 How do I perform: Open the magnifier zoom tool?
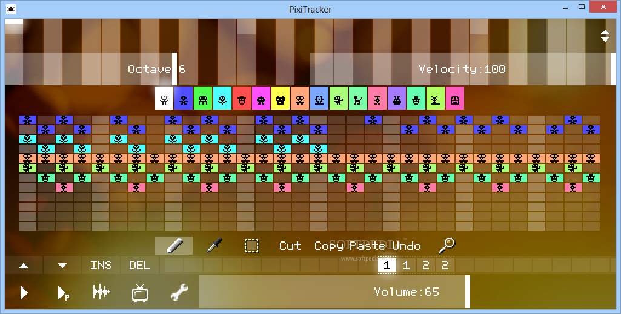(447, 246)
